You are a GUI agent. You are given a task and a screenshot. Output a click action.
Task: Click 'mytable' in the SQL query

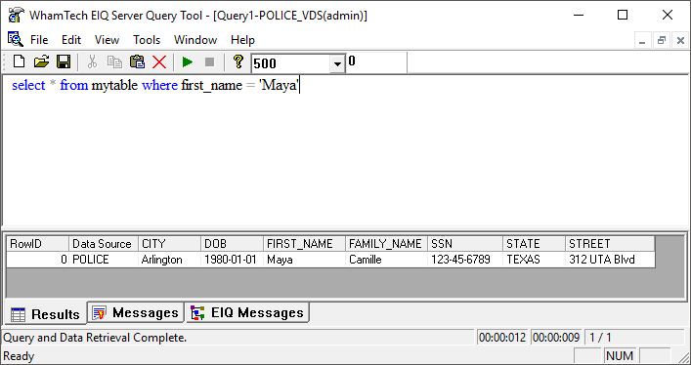pos(114,86)
